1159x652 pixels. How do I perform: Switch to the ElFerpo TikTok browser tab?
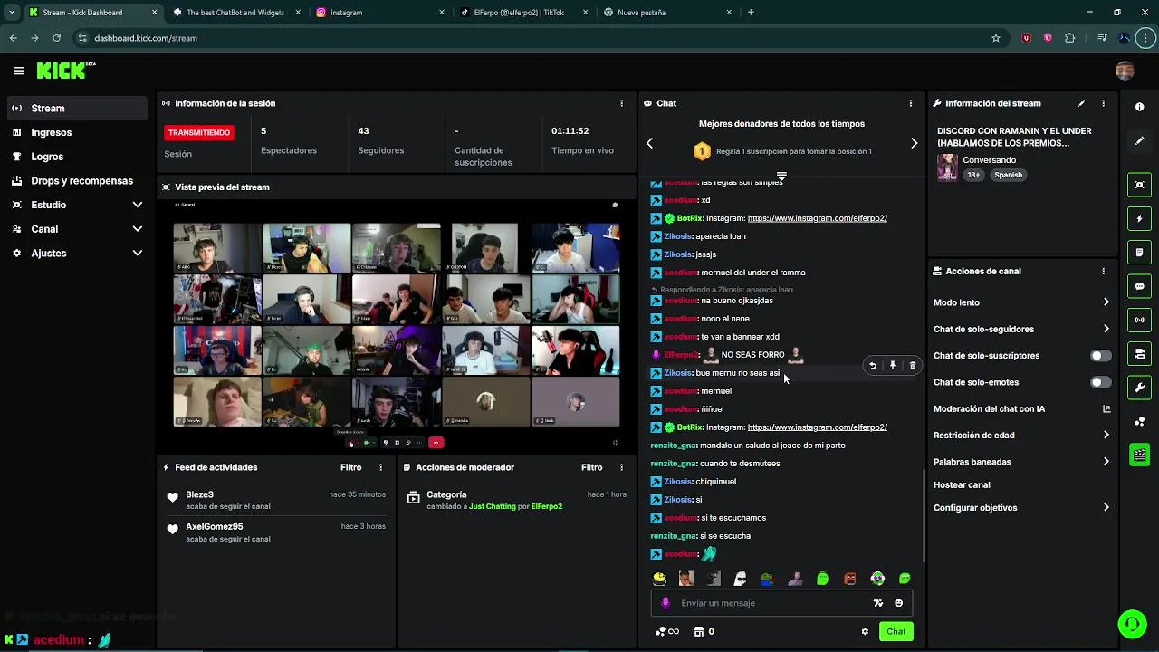click(523, 13)
